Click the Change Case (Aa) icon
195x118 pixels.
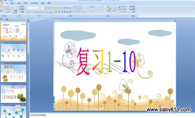point(46,12)
